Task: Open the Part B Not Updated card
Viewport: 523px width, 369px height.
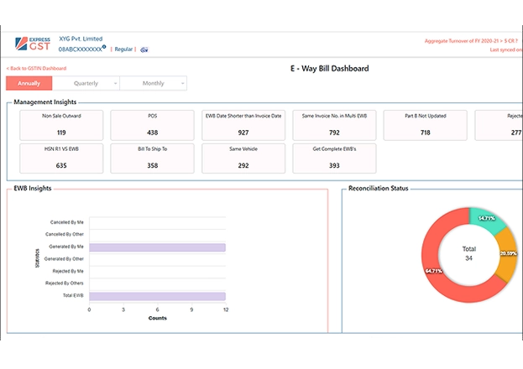Action: (425, 124)
